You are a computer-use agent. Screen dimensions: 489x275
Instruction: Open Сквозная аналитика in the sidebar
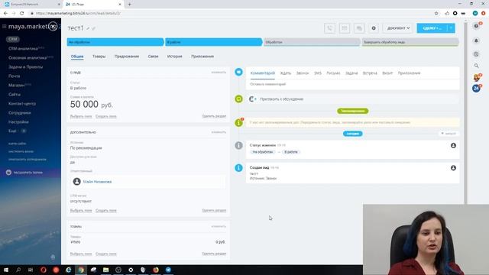coord(28,58)
